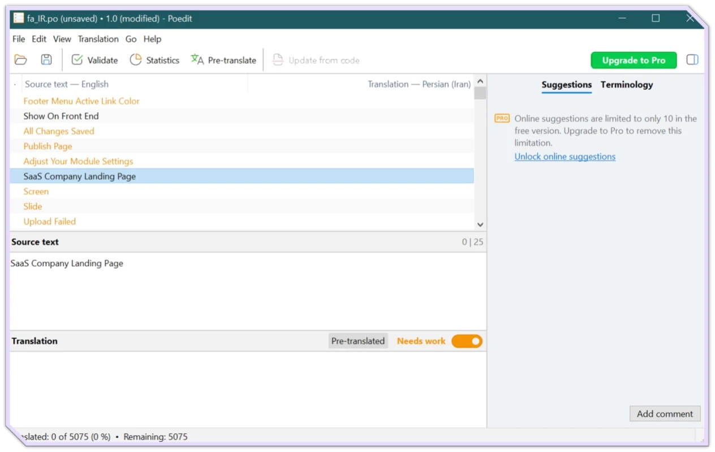Viewport: 715px width, 452px height.
Task: Open the File menu
Action: coord(19,39)
